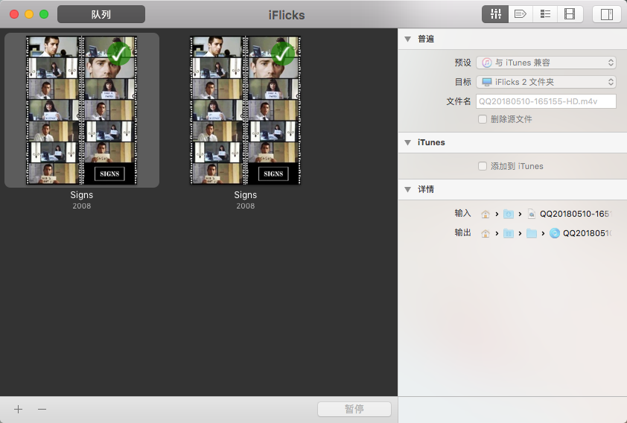Screen dimensions: 627x423
Task: Close the iFlicks window with red button
Action: click(x=14, y=14)
